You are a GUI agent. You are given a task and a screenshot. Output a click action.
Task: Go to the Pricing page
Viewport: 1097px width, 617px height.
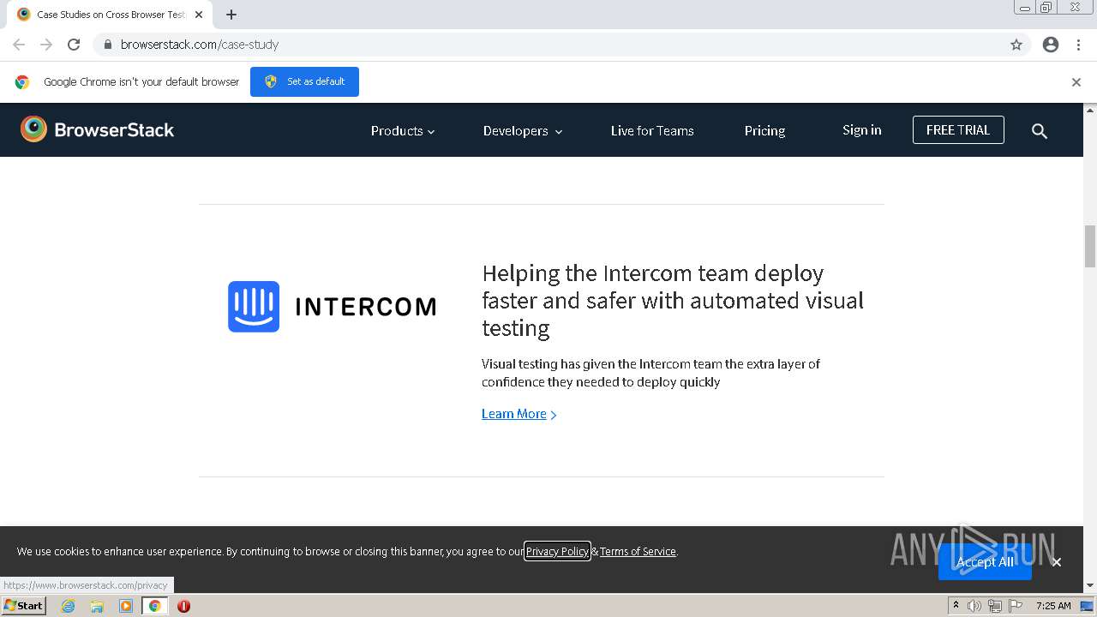tap(764, 131)
